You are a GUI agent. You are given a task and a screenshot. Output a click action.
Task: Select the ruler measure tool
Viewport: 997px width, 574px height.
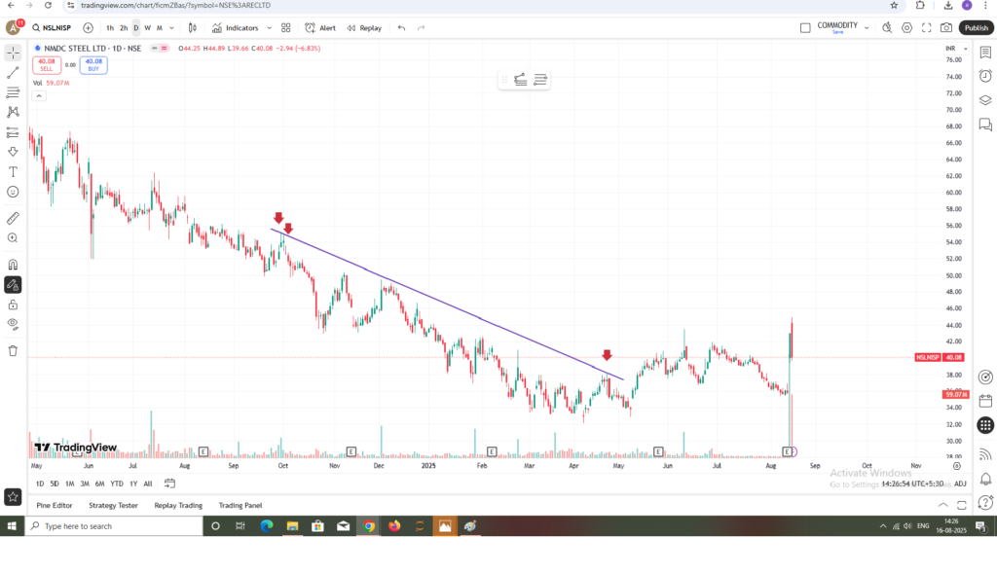point(13,218)
